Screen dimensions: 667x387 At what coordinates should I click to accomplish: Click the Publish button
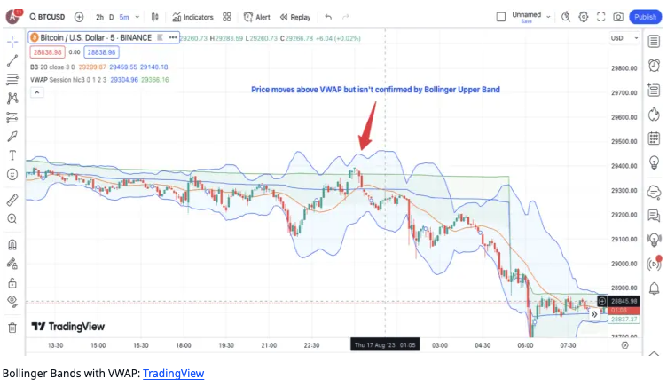point(646,17)
